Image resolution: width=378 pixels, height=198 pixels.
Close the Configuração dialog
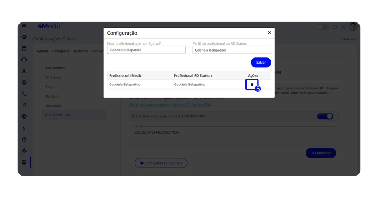269,33
